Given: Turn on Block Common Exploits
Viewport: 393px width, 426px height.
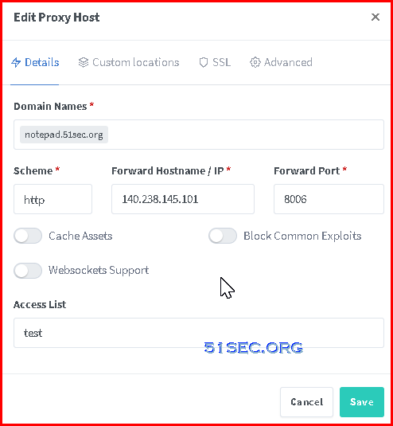Looking at the screenshot, I should pyautogui.click(x=223, y=236).
